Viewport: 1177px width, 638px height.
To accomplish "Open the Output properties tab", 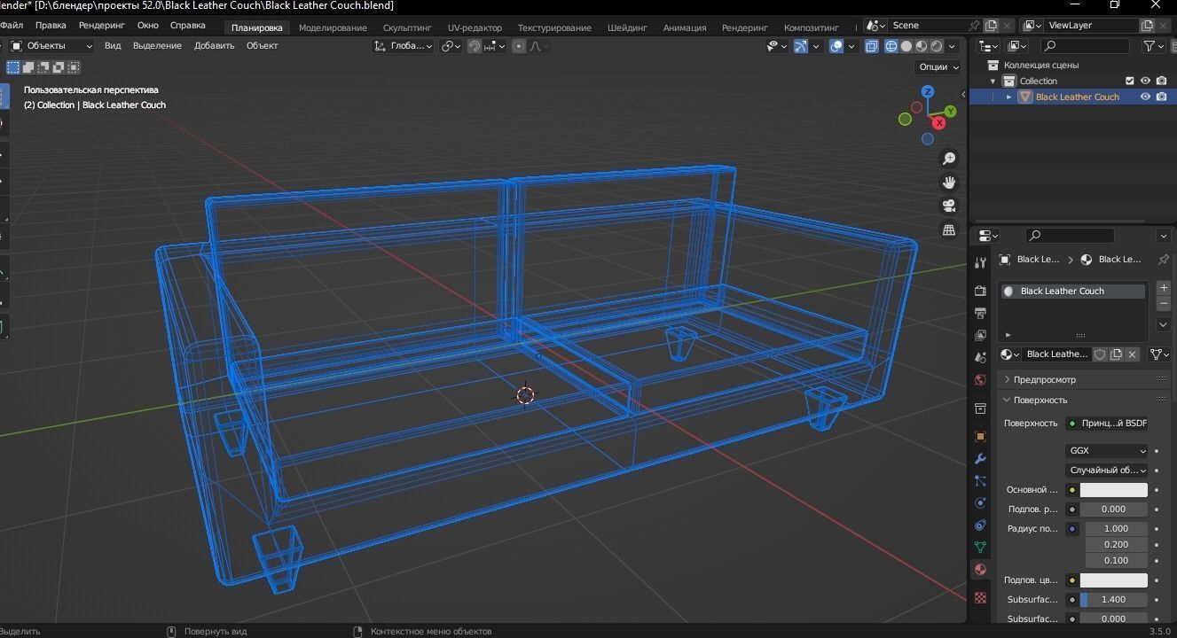I will [980, 313].
